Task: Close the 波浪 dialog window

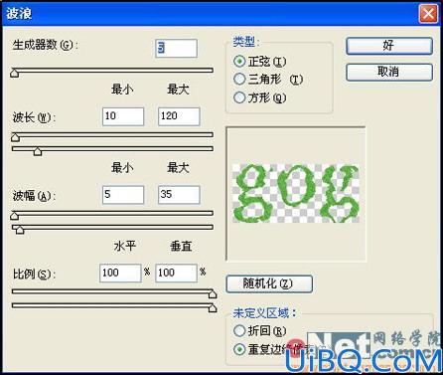Action: tap(428, 14)
